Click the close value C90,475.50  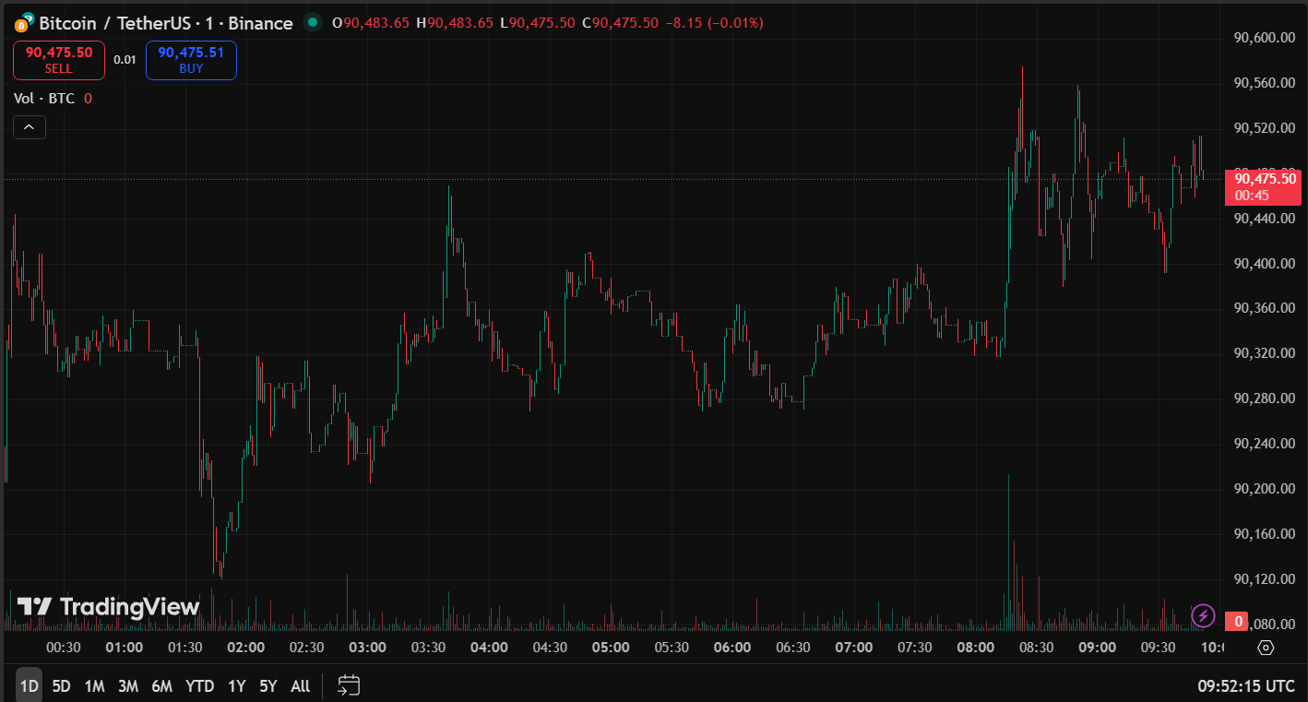coord(620,22)
